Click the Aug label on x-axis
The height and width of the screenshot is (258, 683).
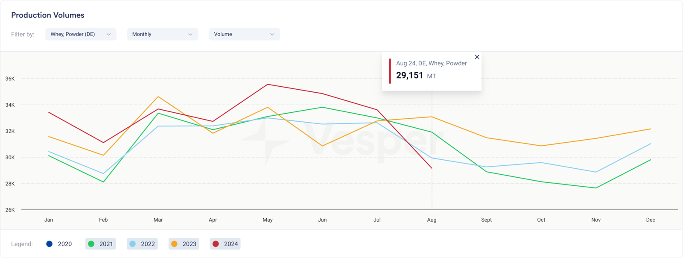(x=432, y=220)
